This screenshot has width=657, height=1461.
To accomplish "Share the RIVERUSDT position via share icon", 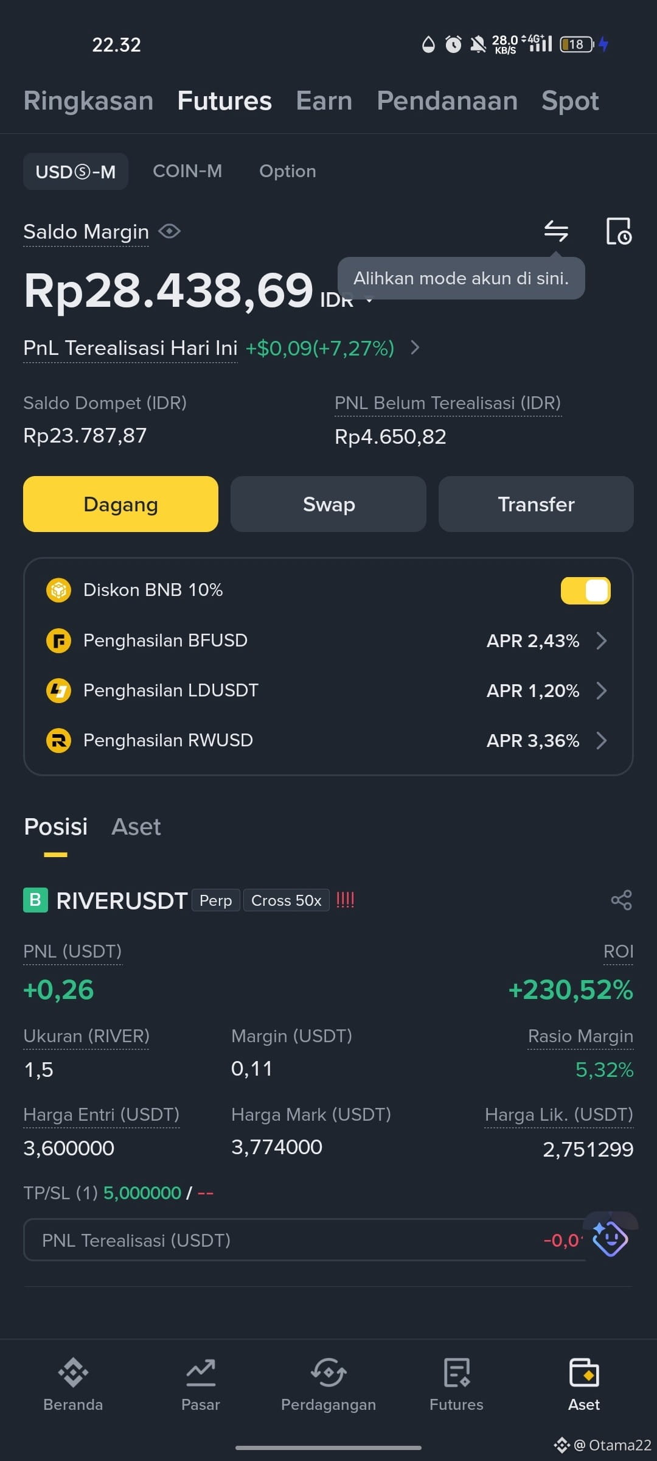I will (x=621, y=900).
